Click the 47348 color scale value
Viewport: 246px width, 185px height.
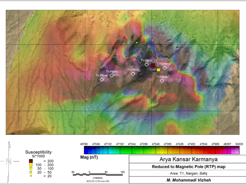coord(156,144)
